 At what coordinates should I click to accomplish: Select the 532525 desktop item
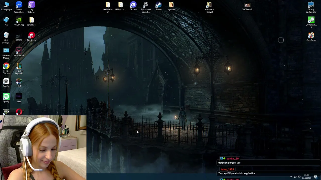point(19,37)
